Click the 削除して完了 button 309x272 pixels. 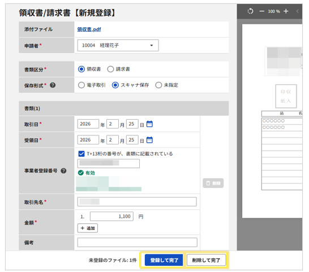pos(207,260)
